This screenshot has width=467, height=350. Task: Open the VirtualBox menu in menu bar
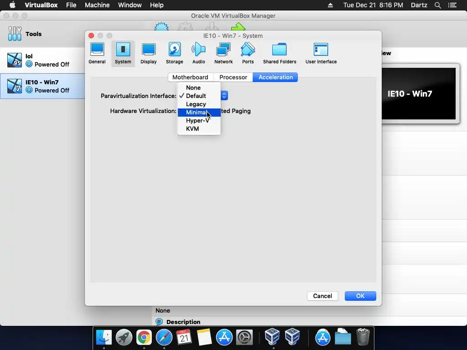pos(41,5)
